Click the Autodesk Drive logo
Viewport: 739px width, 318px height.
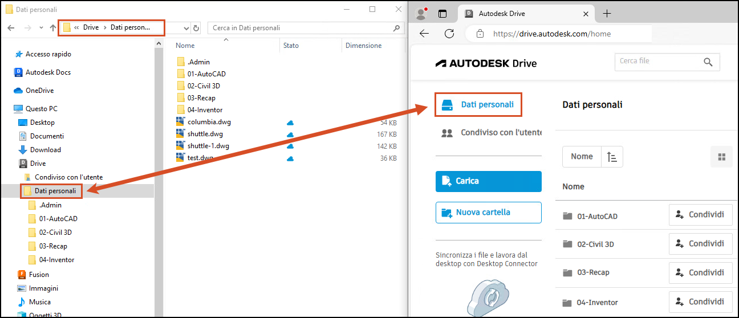pos(486,63)
